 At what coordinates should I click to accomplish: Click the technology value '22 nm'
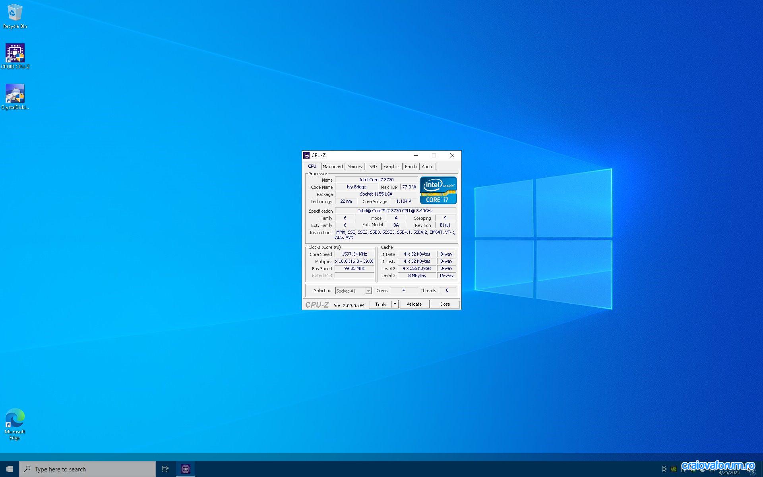[x=346, y=201]
